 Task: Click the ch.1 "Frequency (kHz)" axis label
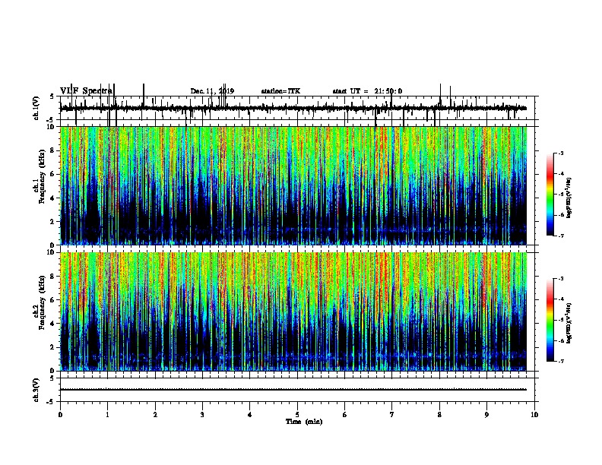[x=42, y=176]
